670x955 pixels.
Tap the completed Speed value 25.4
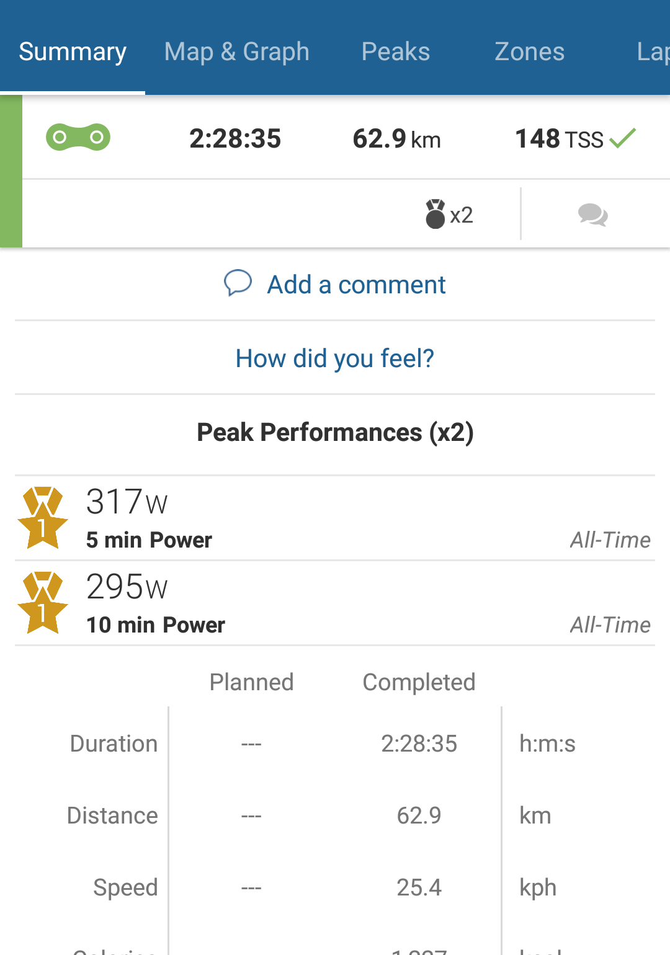point(419,887)
